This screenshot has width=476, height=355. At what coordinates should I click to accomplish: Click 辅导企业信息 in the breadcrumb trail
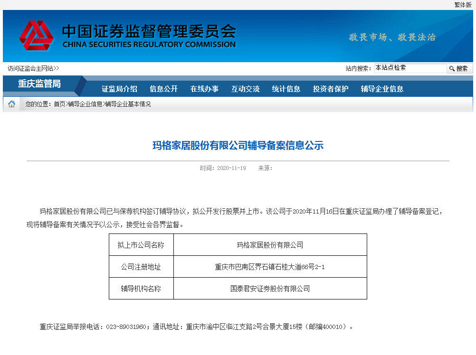pyautogui.click(x=86, y=104)
